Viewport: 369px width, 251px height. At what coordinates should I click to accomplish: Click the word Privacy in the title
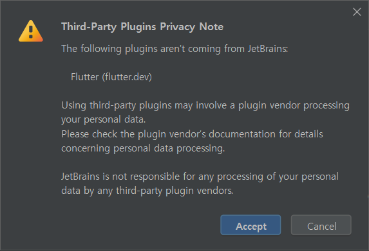[x=178, y=27]
